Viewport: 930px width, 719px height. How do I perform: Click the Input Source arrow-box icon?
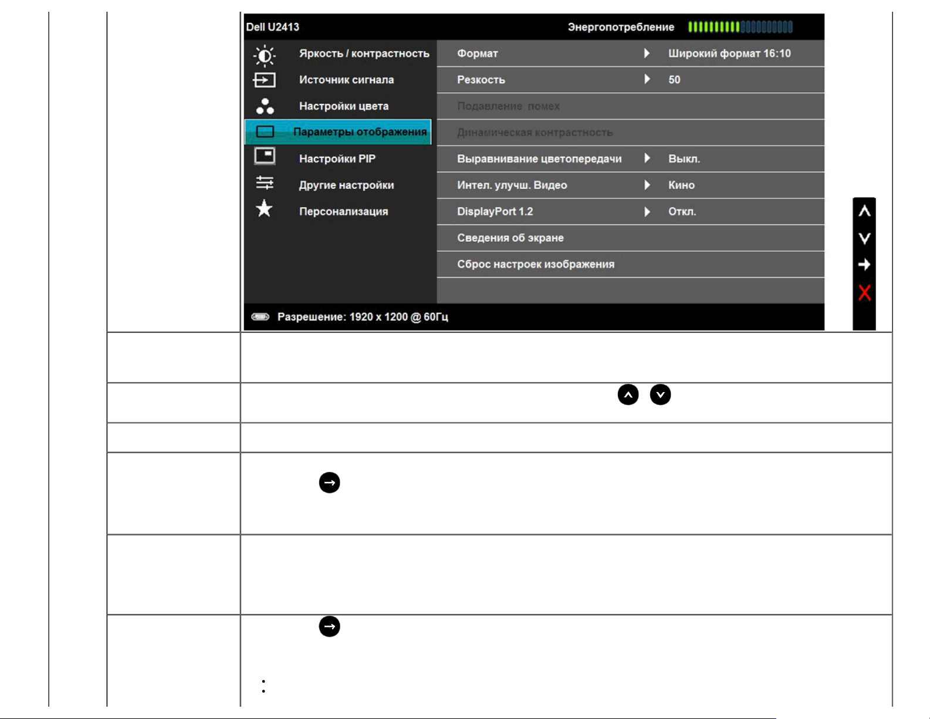pos(264,80)
